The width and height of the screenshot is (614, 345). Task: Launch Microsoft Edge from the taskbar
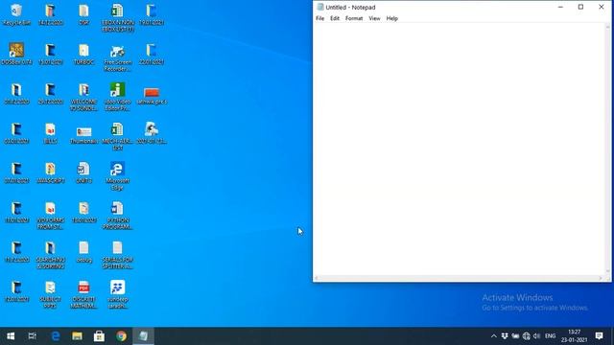[56, 336]
